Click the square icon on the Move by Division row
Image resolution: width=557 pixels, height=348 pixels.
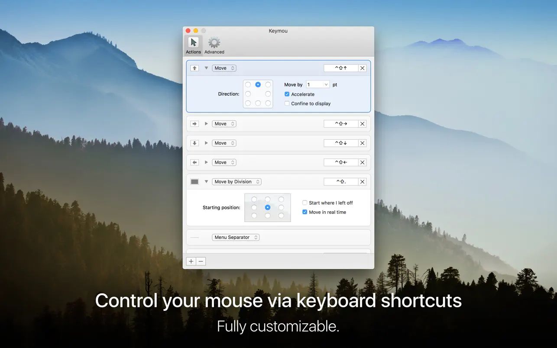[x=194, y=181]
